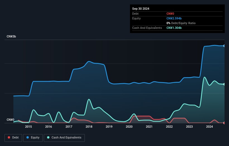This screenshot has height=146, width=229.
Task: Click the 2023 x-axis label
Action: pos(189,127)
